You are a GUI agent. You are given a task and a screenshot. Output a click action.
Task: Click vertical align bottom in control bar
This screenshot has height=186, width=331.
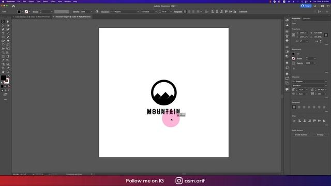pyautogui.click(x=235, y=11)
